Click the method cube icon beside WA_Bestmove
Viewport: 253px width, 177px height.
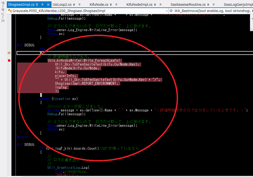click(x=171, y=11)
